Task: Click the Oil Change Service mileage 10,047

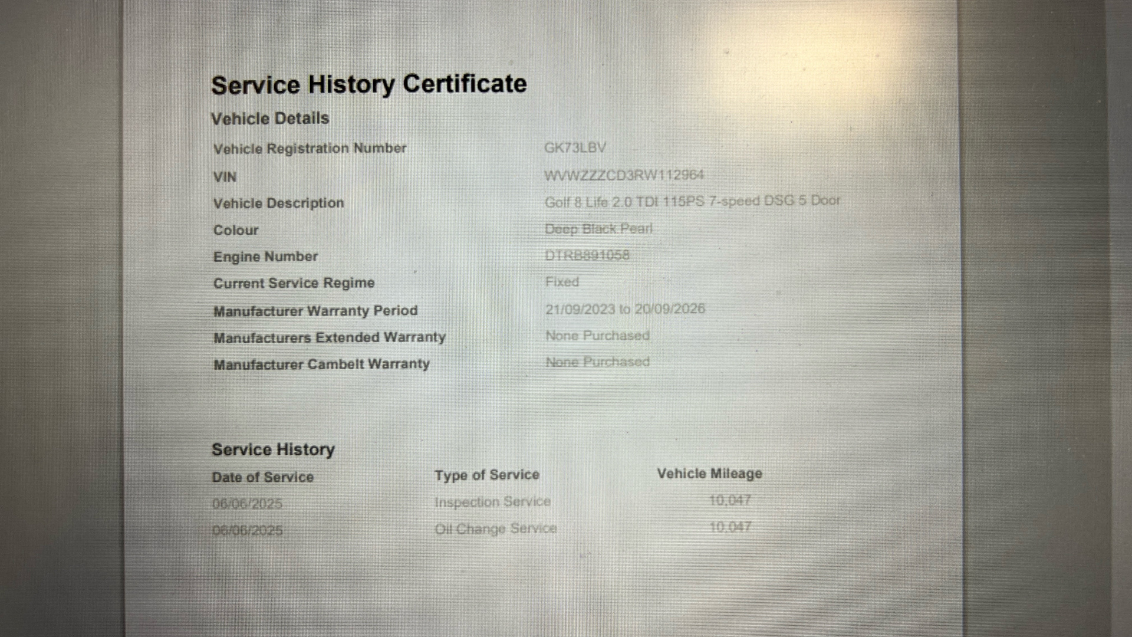Action: (730, 527)
